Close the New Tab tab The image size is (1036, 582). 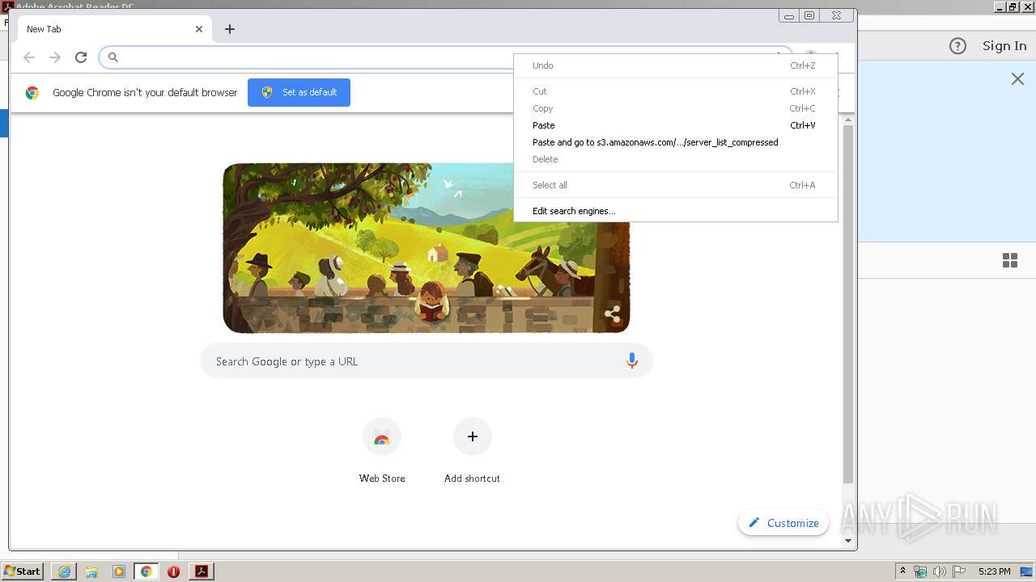pos(199,29)
